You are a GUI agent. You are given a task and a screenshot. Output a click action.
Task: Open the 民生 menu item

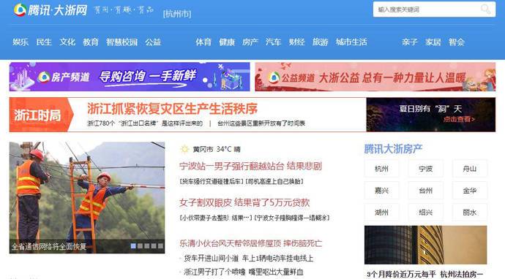(44, 42)
